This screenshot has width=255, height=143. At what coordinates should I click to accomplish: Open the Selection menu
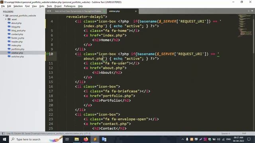tap(18, 6)
